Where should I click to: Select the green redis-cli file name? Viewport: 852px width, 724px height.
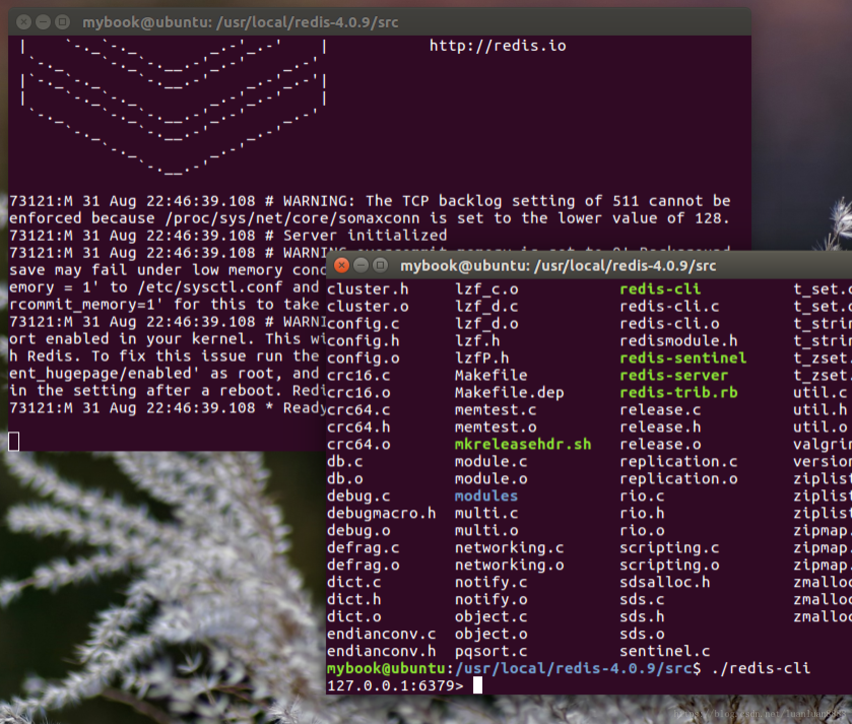click(x=660, y=289)
